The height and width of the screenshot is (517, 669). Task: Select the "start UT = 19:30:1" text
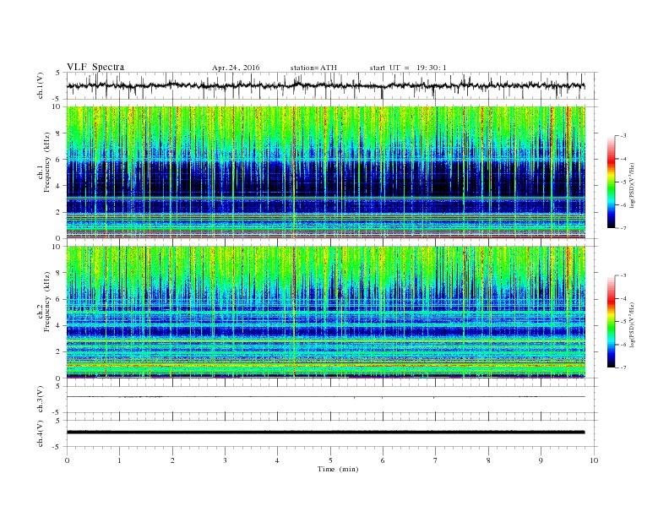click(x=408, y=68)
